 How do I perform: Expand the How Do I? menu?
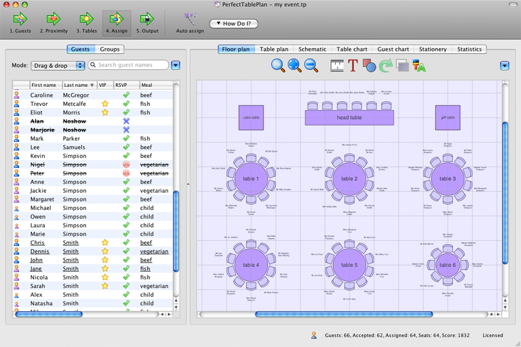pos(233,24)
